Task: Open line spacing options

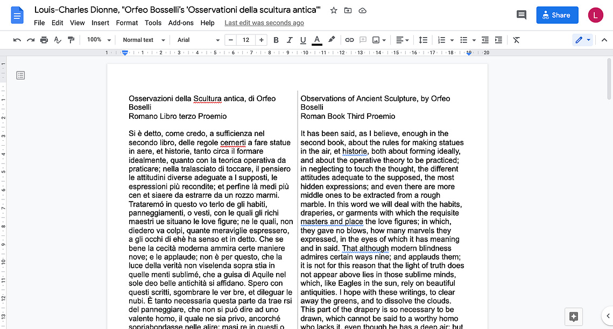Action: pos(422,40)
